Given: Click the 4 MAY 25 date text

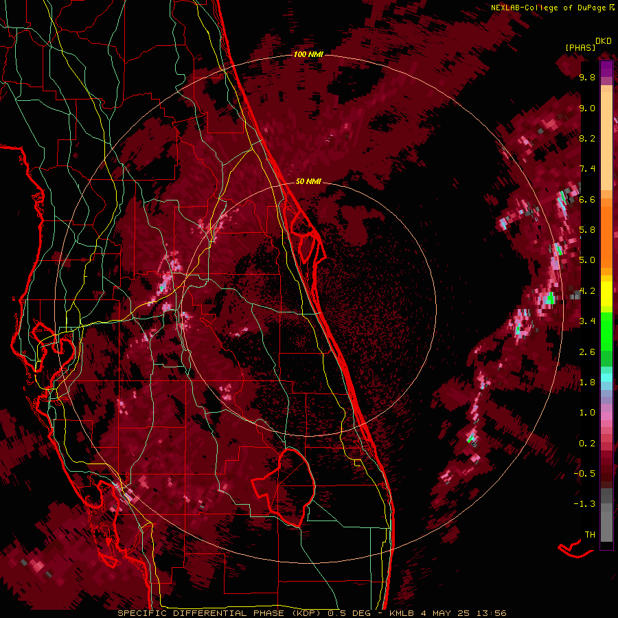Looking at the screenshot, I should [446, 613].
